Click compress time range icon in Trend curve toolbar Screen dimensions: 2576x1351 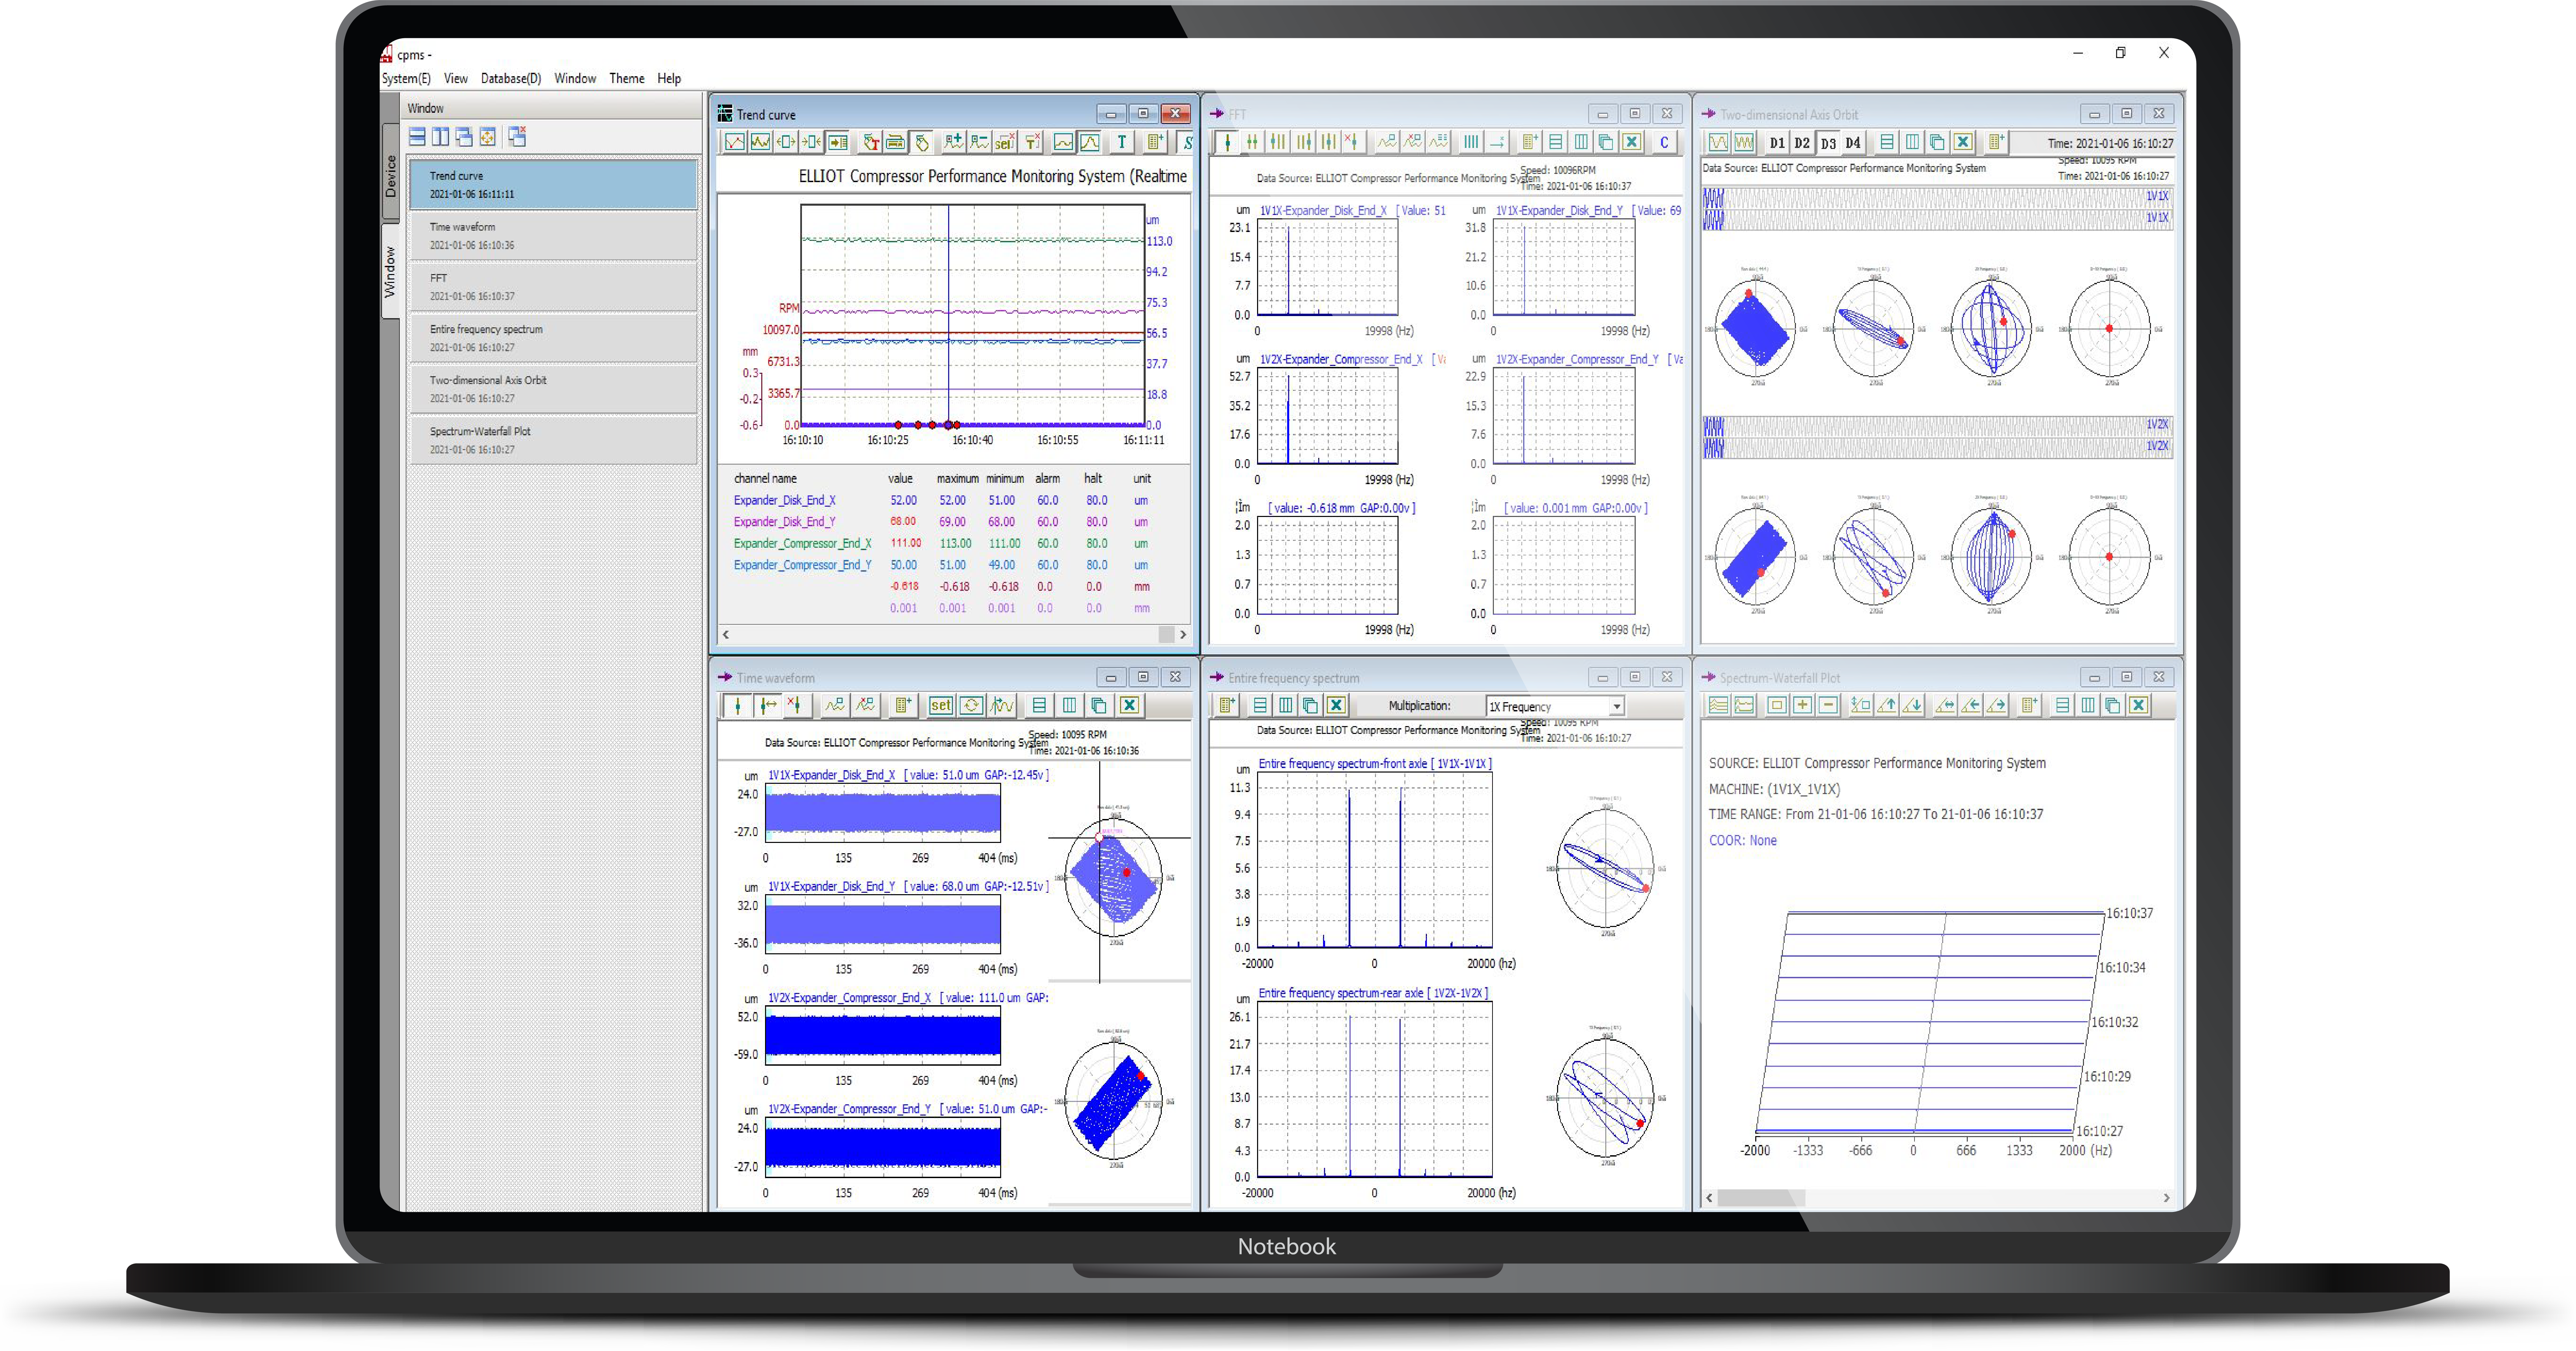point(812,142)
